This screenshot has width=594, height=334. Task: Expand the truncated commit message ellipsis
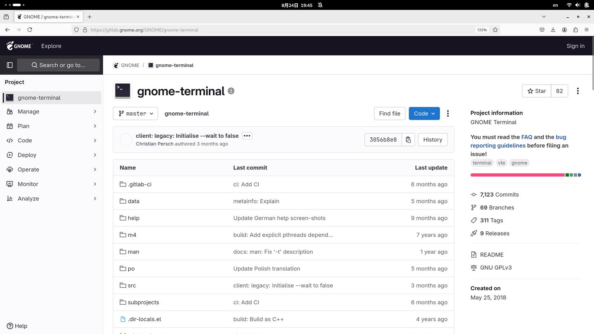click(x=247, y=135)
